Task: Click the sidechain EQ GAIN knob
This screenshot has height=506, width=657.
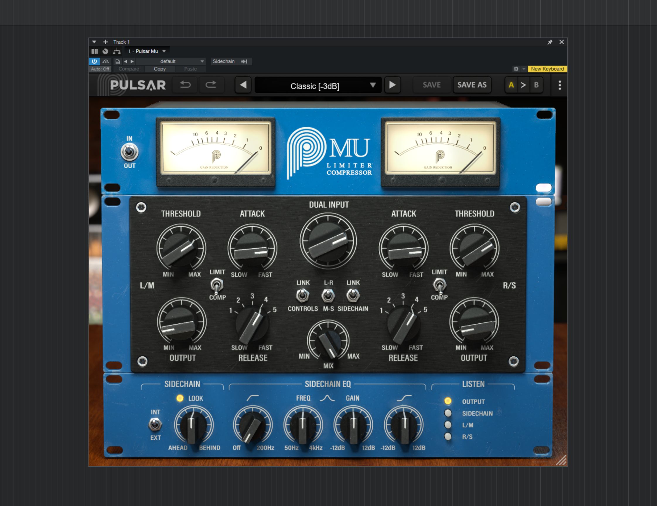Action: pos(353,425)
